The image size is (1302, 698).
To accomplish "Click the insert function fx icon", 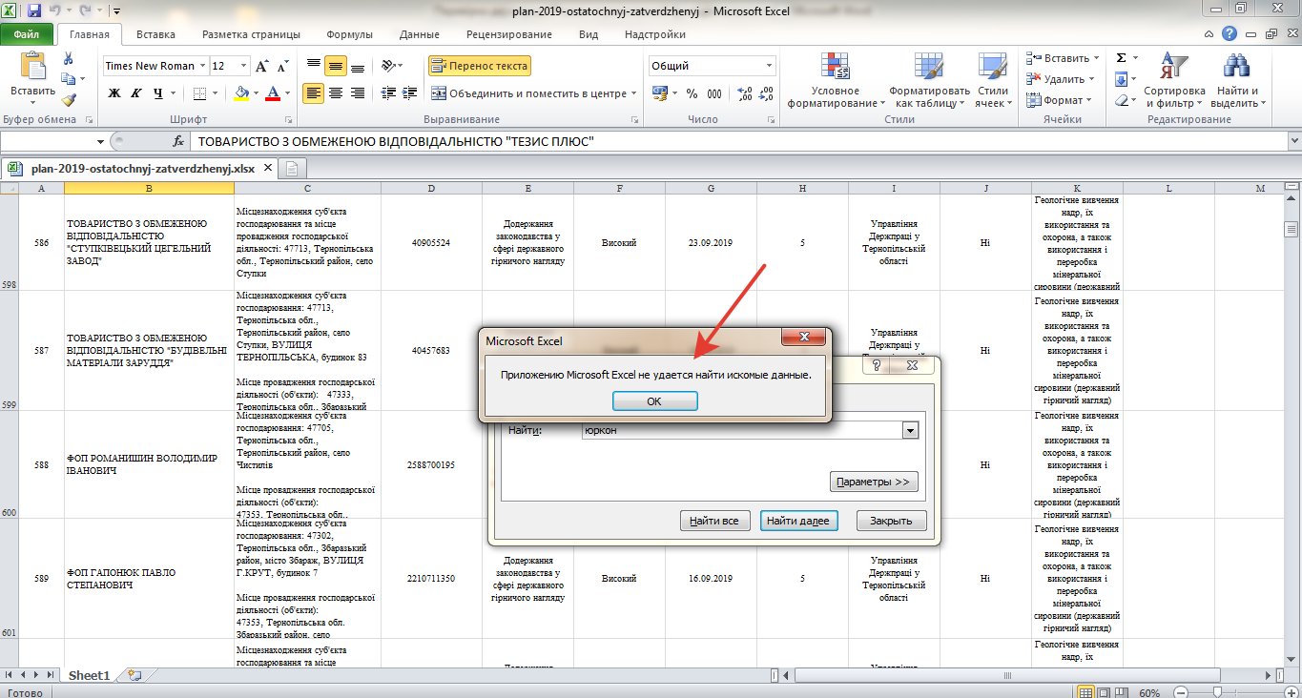I will click(x=178, y=141).
